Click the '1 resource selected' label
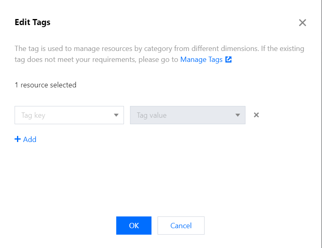 point(45,85)
